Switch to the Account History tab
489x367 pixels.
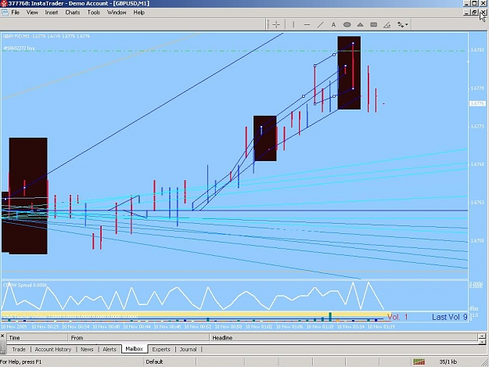[53, 349]
